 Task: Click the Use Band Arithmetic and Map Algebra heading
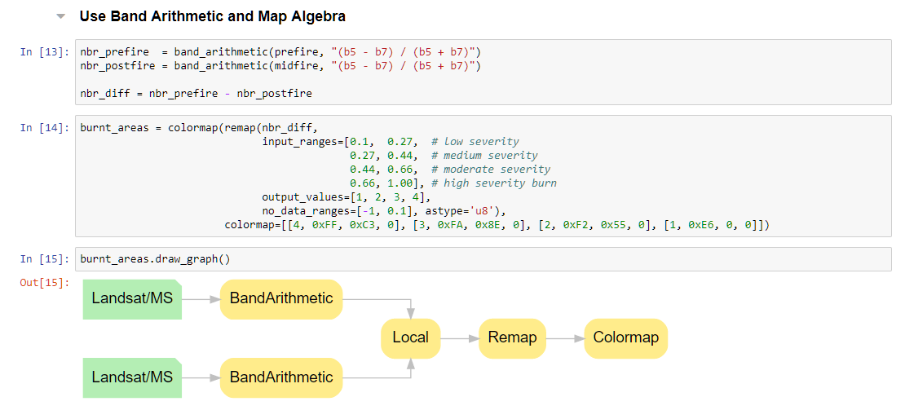coord(212,16)
